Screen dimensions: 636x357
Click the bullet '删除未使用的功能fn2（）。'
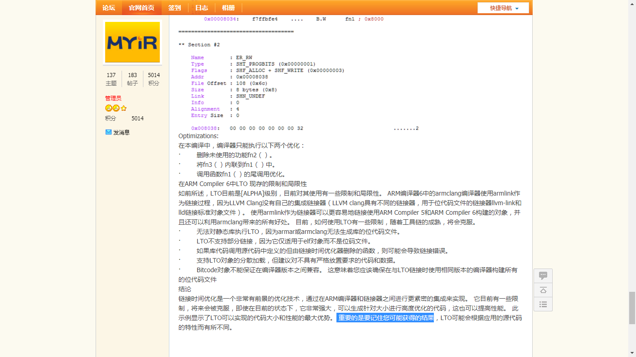(x=234, y=155)
